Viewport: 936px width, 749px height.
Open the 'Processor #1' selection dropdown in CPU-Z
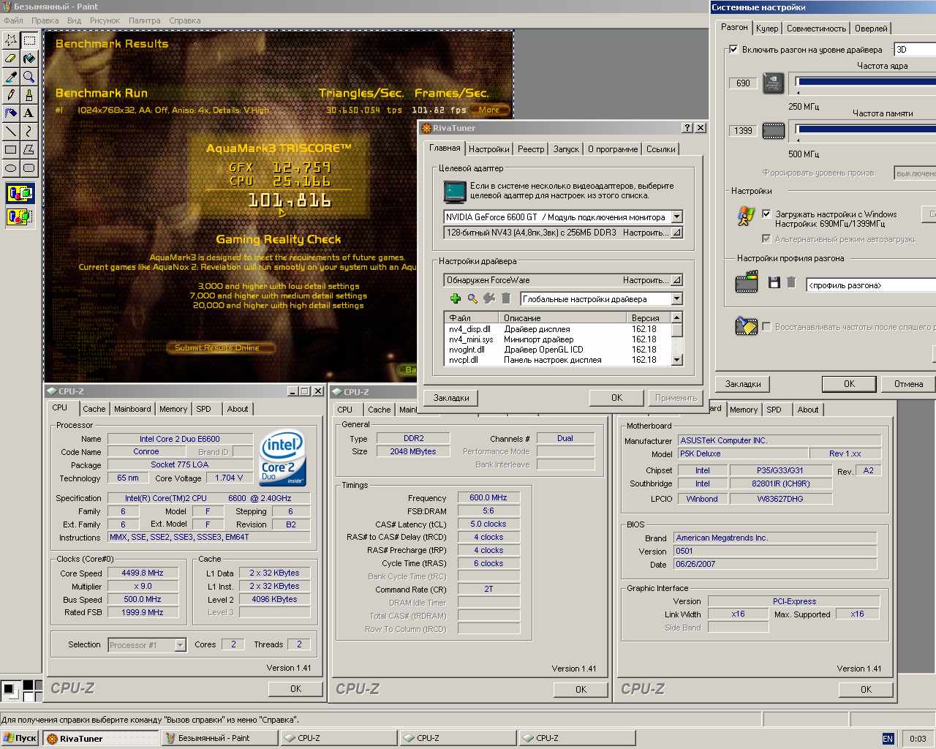click(x=180, y=645)
